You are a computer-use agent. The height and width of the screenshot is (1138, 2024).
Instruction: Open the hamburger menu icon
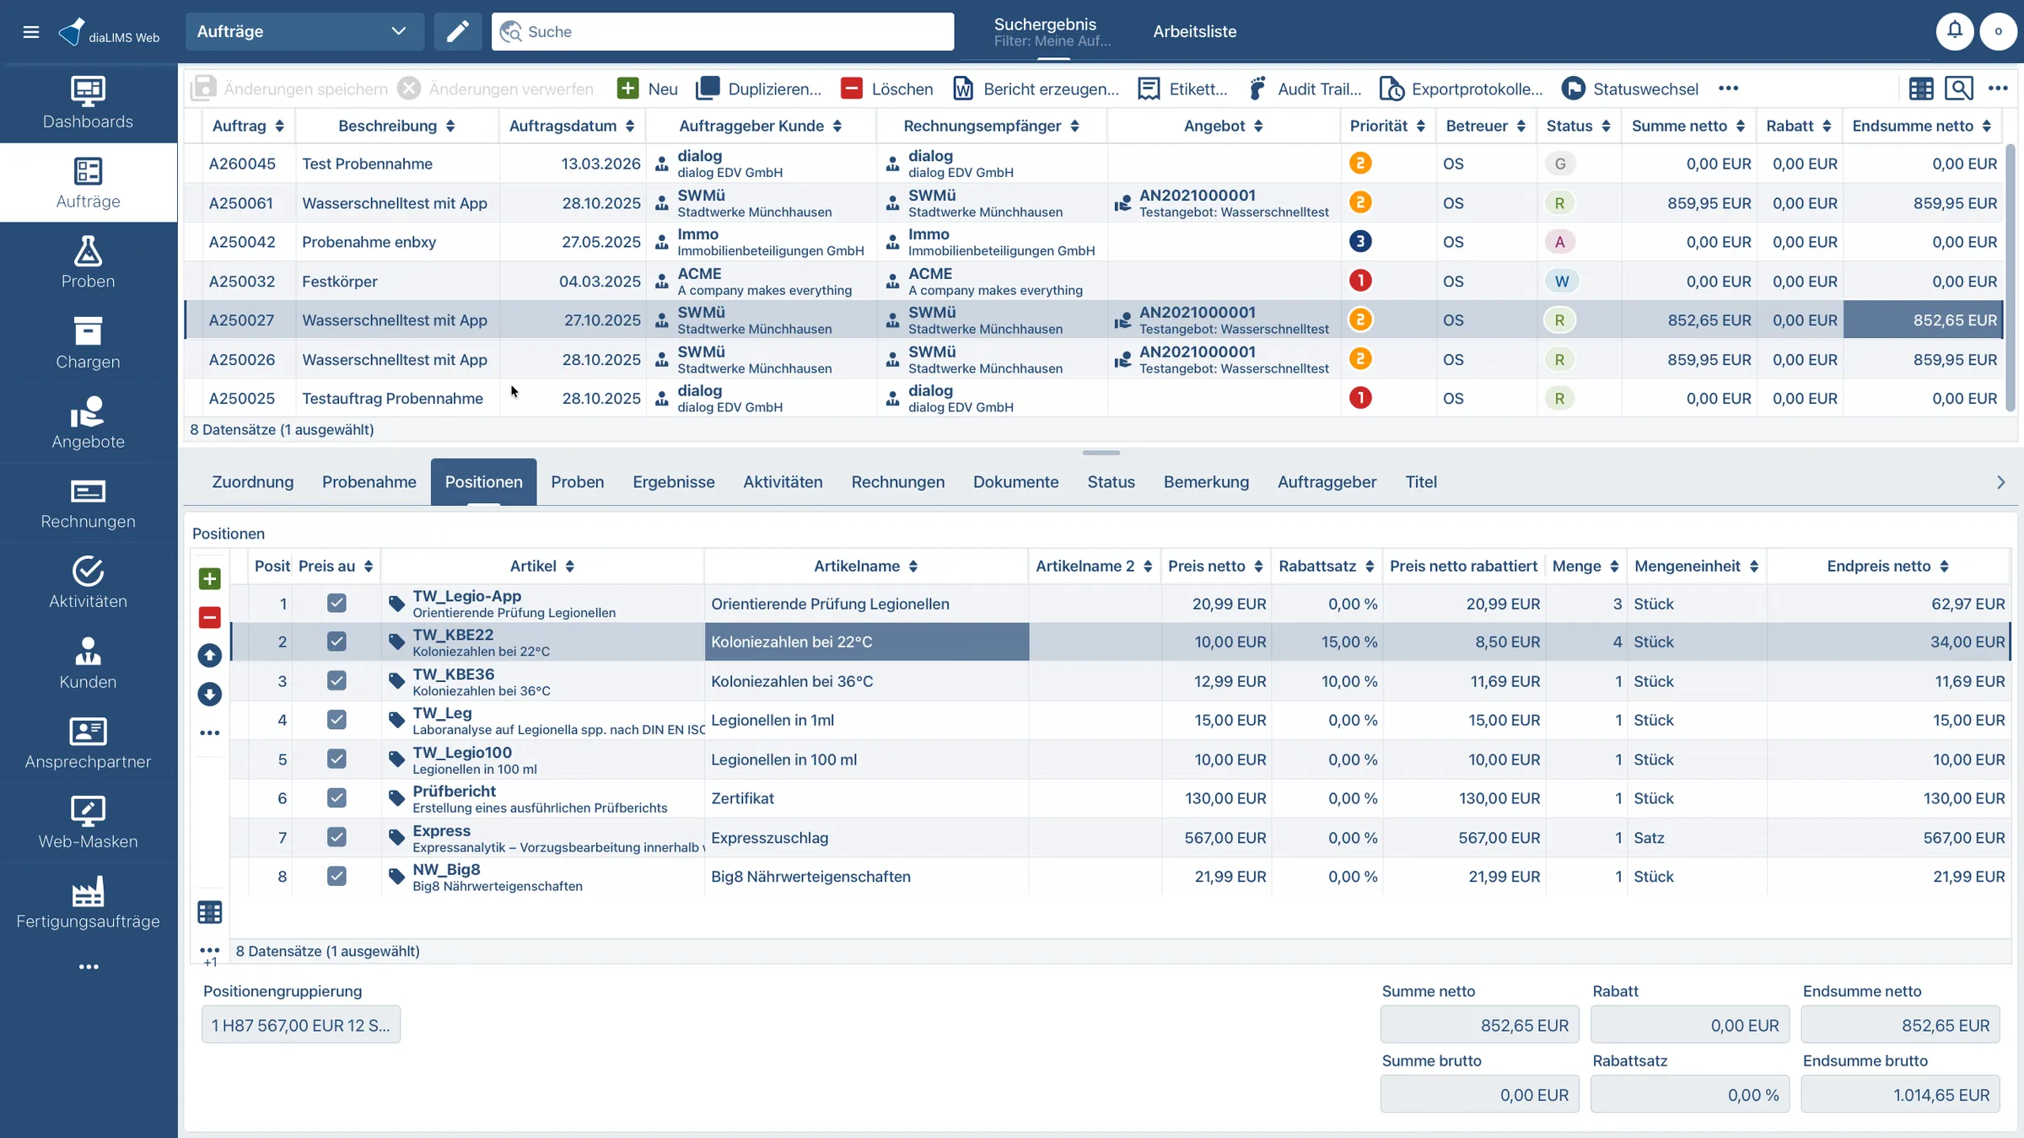[31, 32]
